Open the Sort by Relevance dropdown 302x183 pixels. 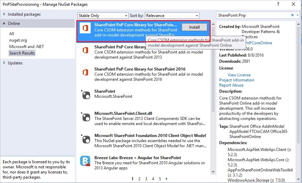pyautogui.click(x=172, y=16)
